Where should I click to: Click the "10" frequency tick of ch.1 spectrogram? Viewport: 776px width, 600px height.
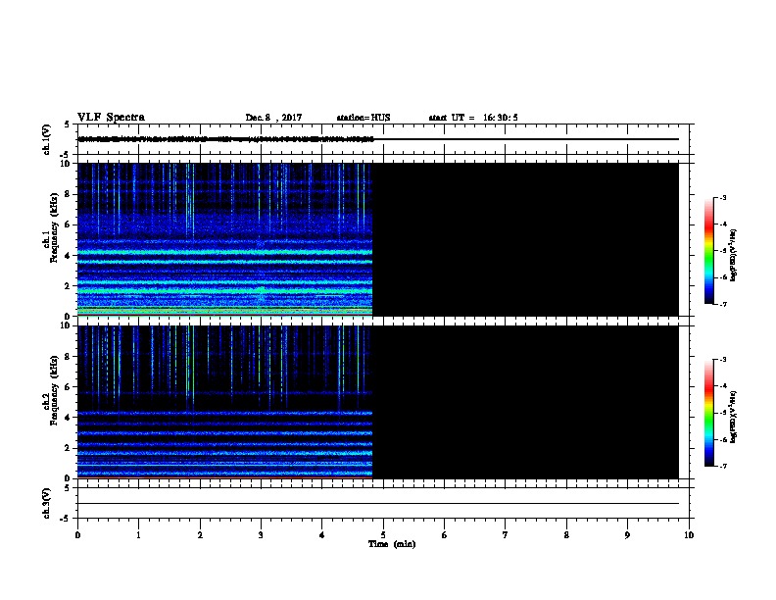(65, 164)
